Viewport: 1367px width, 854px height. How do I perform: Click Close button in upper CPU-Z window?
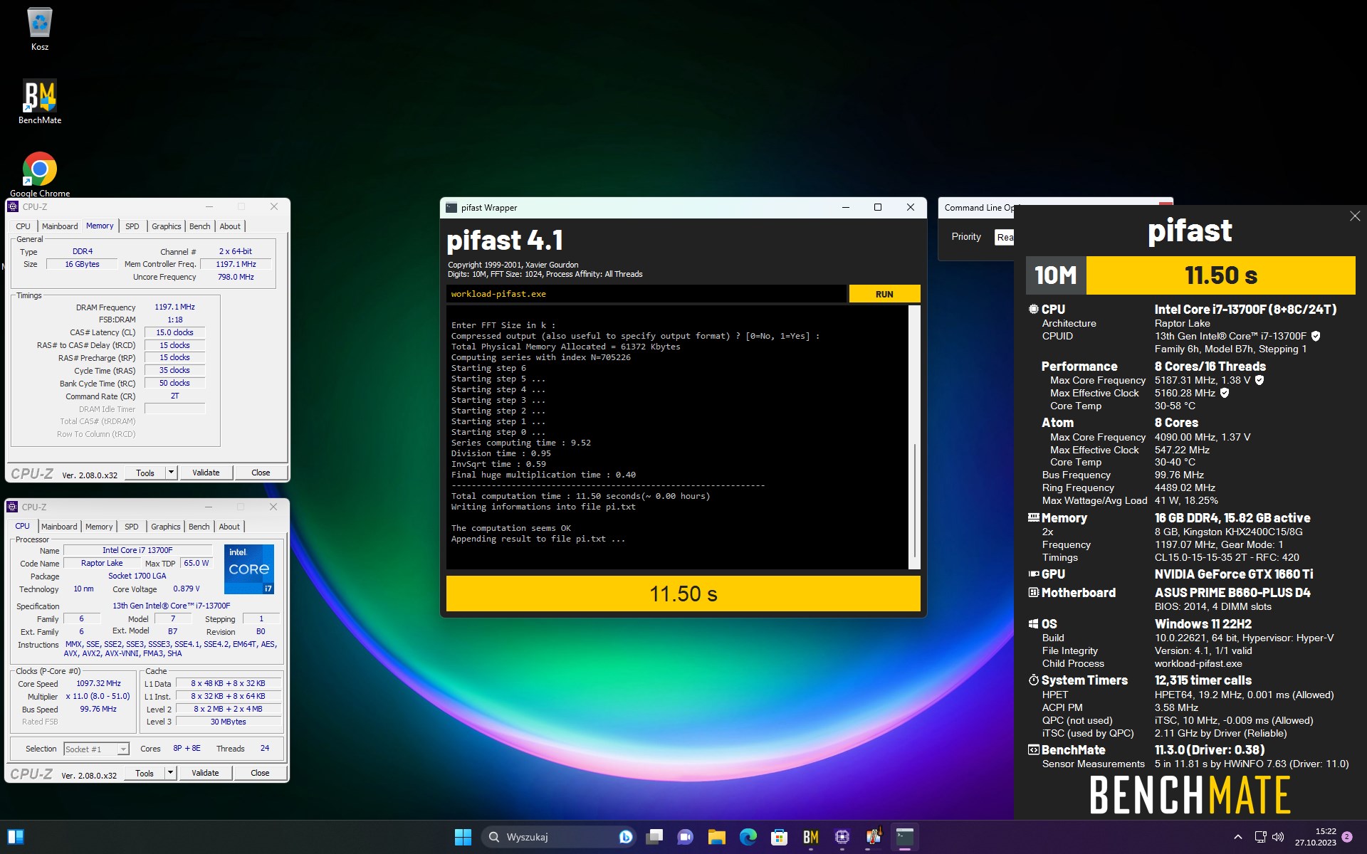[261, 473]
